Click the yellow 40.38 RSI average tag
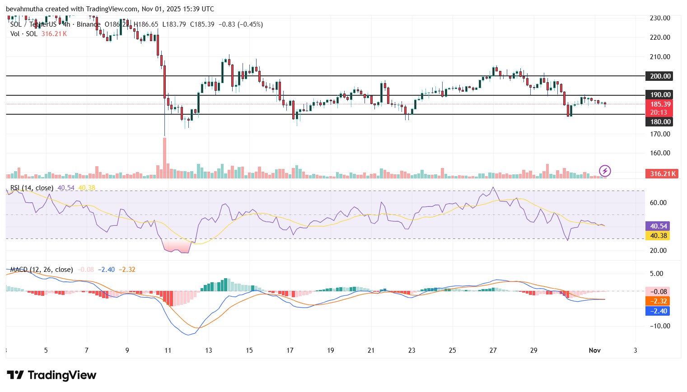 pyautogui.click(x=658, y=235)
